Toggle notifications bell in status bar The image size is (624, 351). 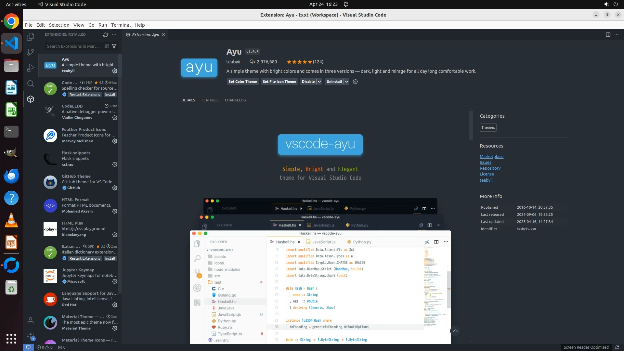[x=617, y=347]
